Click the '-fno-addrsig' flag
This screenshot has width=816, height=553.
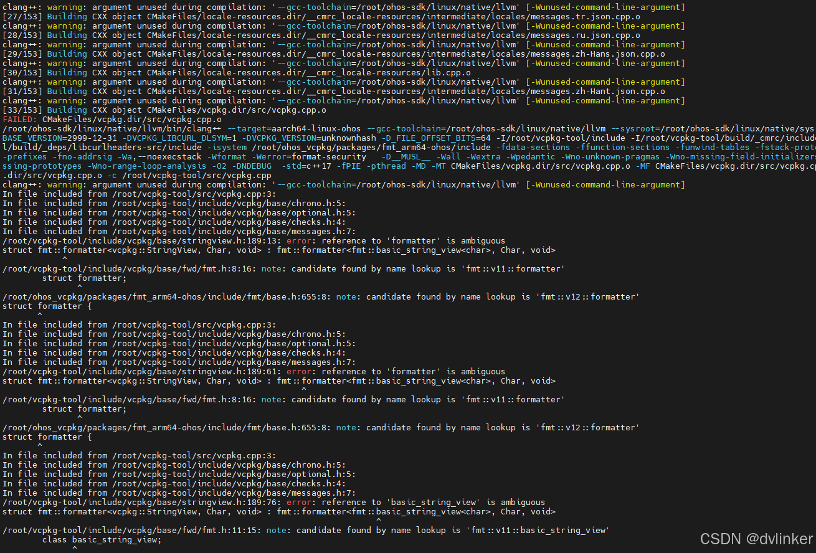click(x=82, y=156)
